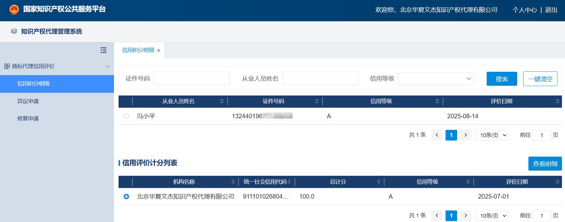Click the grid icon next to 商标代理信用评价
This screenshot has height=222, width=565.
[x=7, y=66]
